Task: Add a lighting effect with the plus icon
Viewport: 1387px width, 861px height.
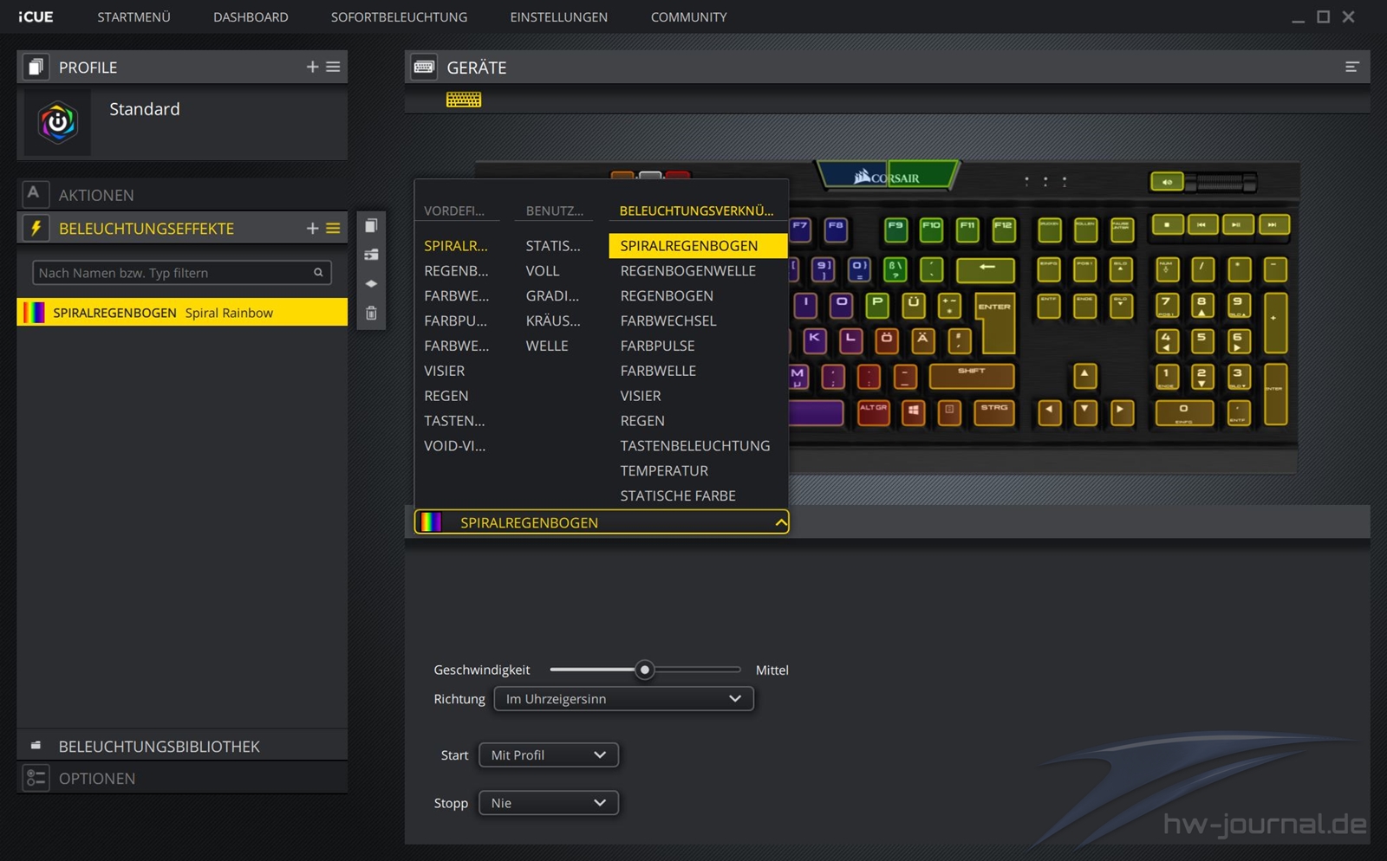Action: 313,228
